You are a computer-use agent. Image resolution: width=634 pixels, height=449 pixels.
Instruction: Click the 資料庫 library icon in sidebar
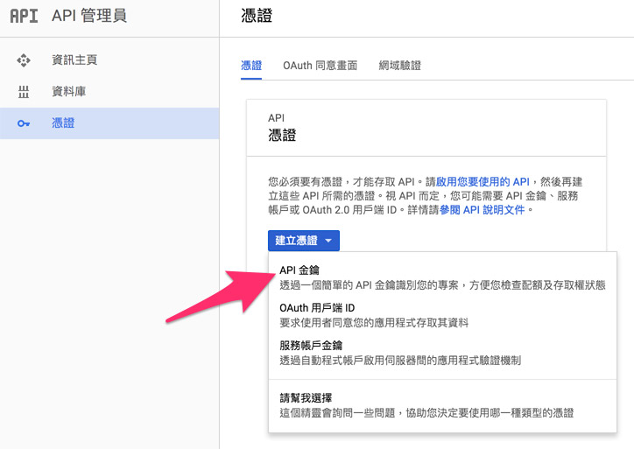tap(24, 92)
